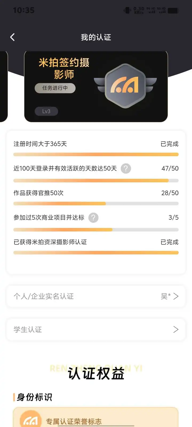The height and width of the screenshot is (427, 192).
Task: Tap the battery icon in status bar
Action: pyautogui.click(x=173, y=10)
